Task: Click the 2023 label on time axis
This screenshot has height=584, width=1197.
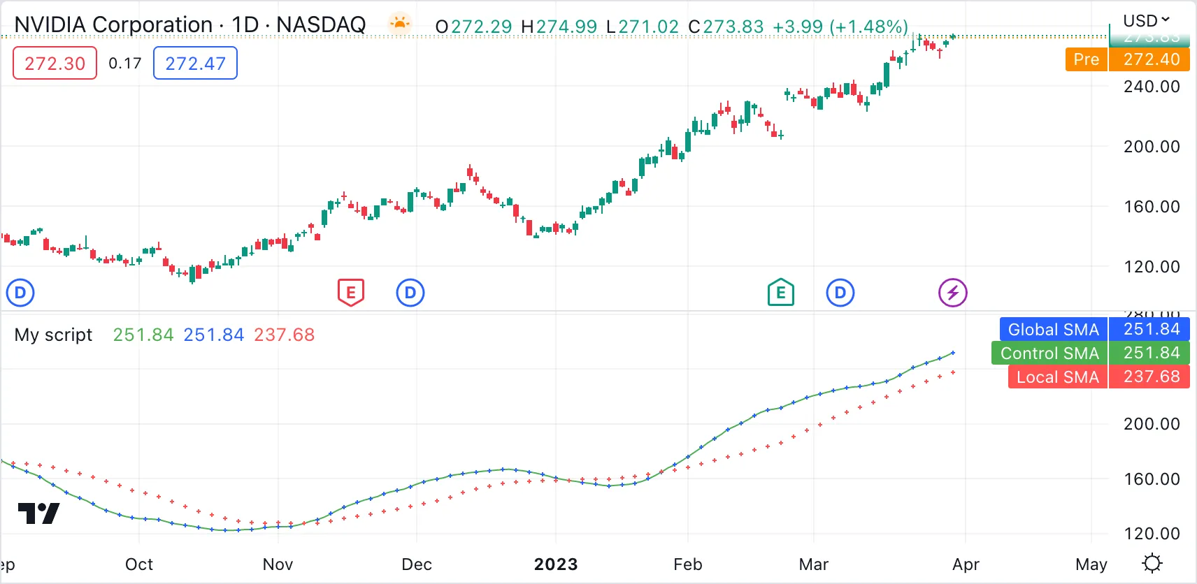Action: tap(556, 564)
